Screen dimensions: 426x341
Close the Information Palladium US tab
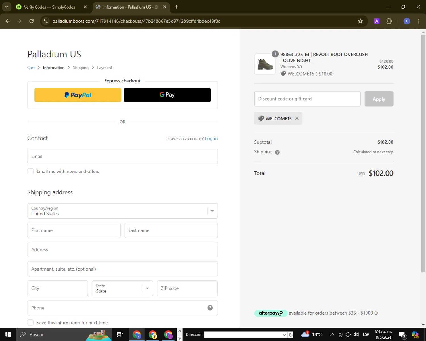[x=164, y=7]
